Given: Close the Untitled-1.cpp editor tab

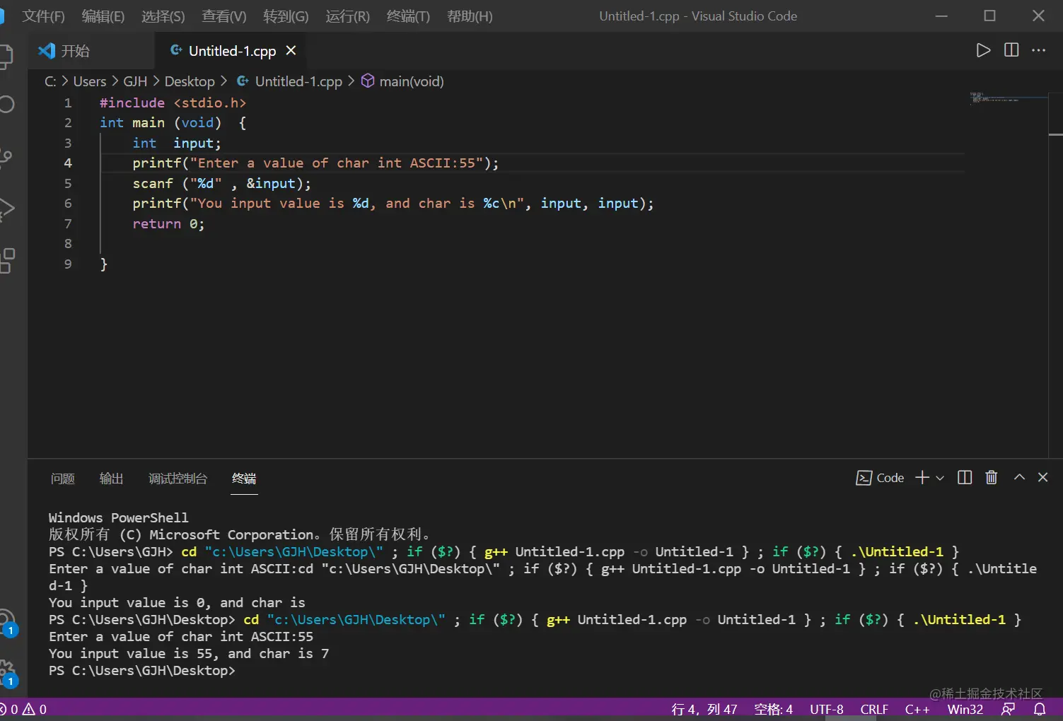Looking at the screenshot, I should point(291,51).
